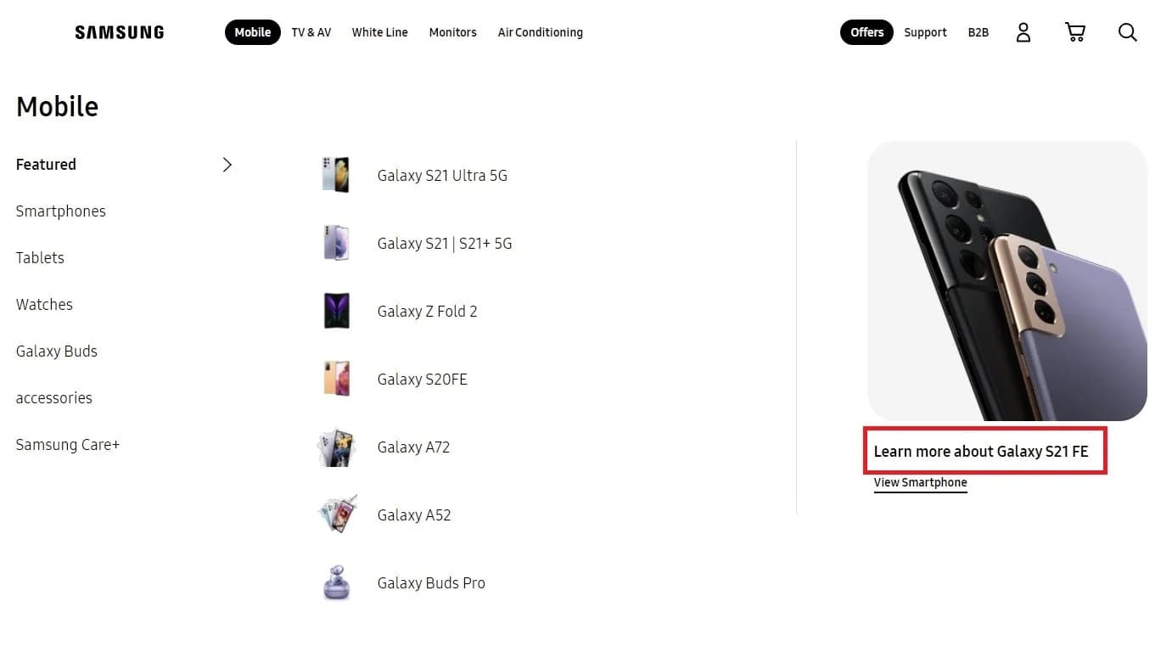Select the Air Conditioning menu item

click(540, 31)
